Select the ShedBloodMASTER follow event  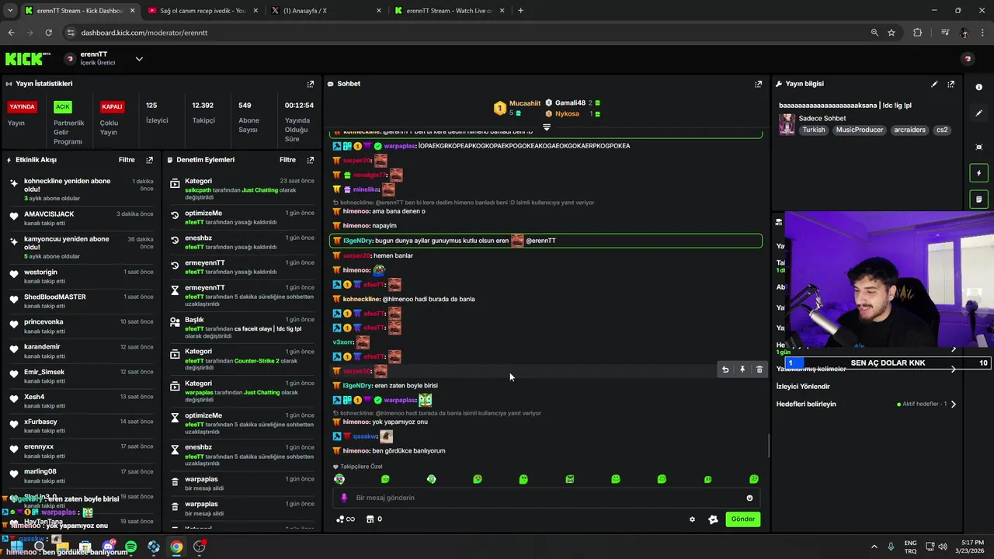[81, 301]
